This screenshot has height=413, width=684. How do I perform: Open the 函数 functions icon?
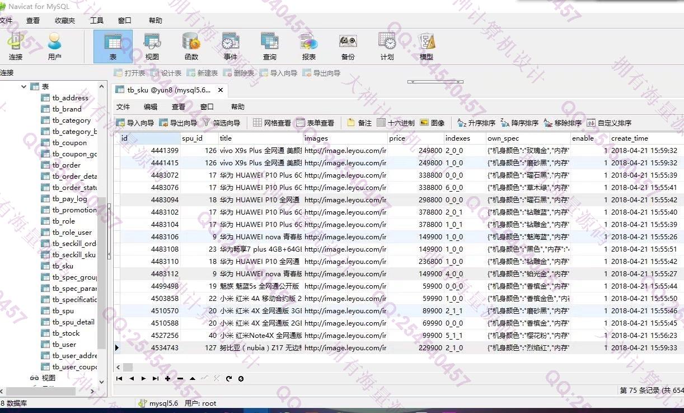click(191, 46)
